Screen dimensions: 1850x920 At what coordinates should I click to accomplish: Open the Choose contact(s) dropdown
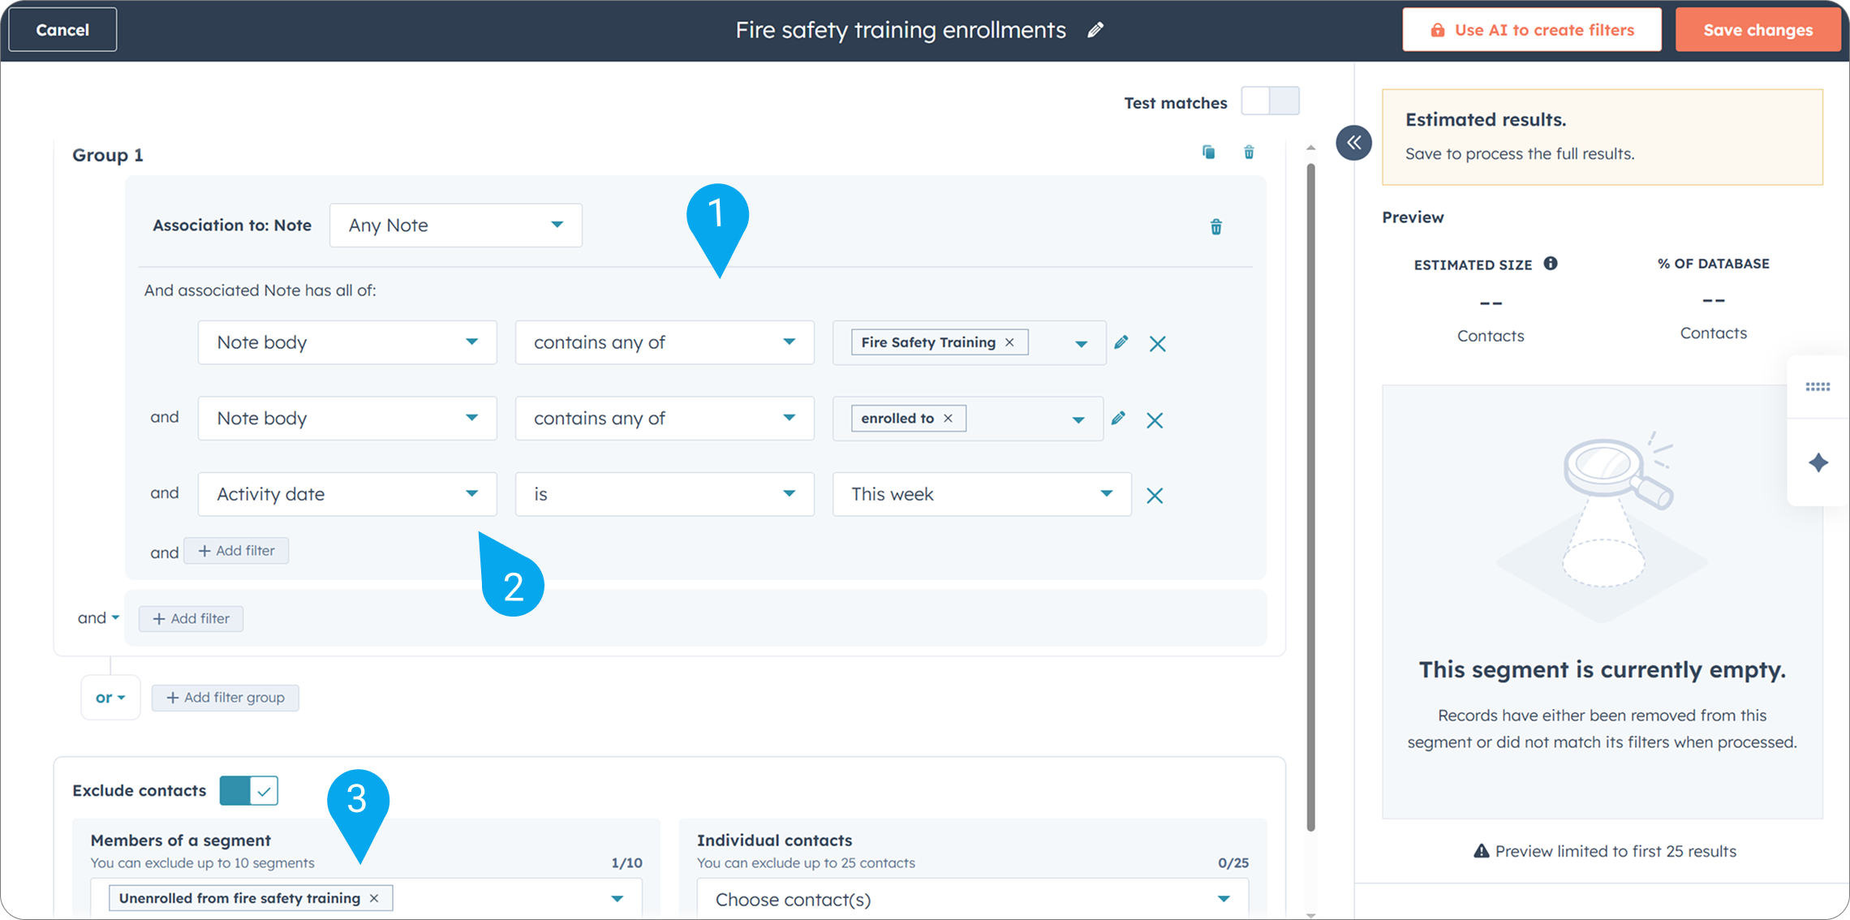point(971,899)
